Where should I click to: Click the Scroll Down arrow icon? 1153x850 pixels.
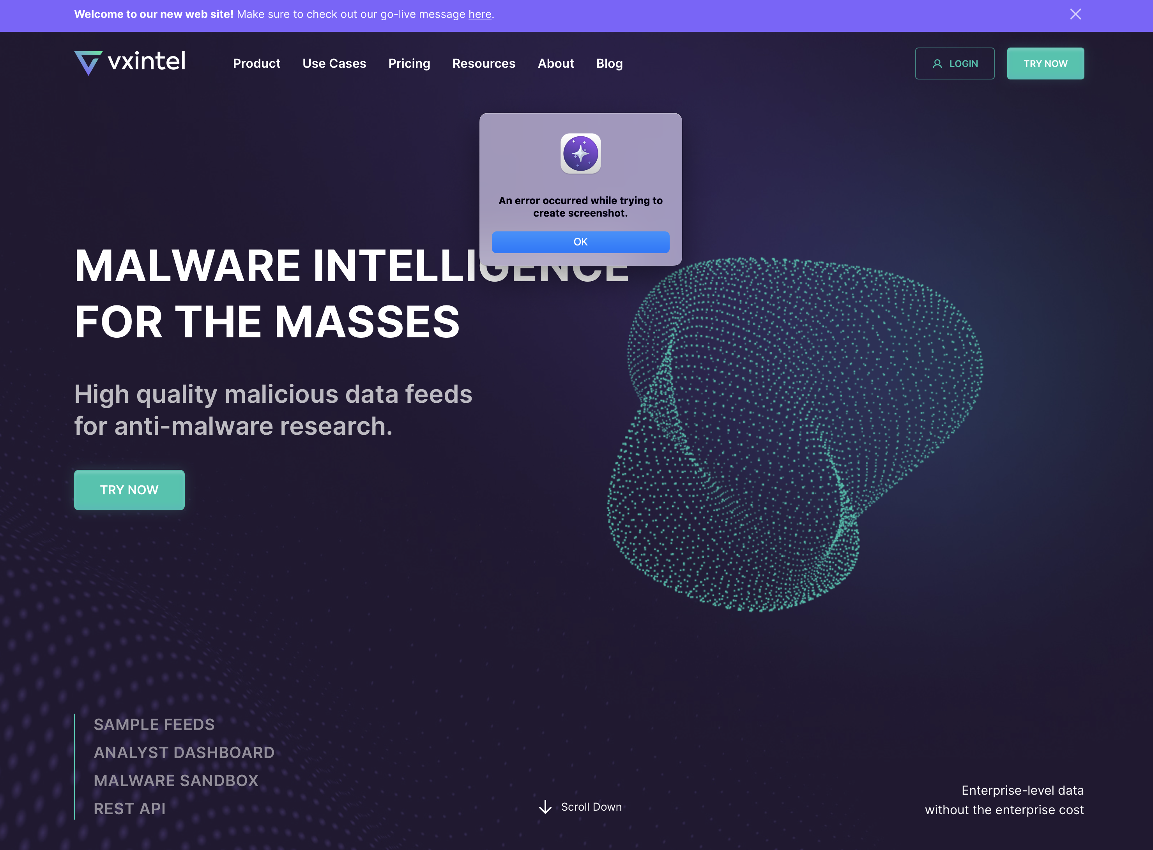pos(545,807)
